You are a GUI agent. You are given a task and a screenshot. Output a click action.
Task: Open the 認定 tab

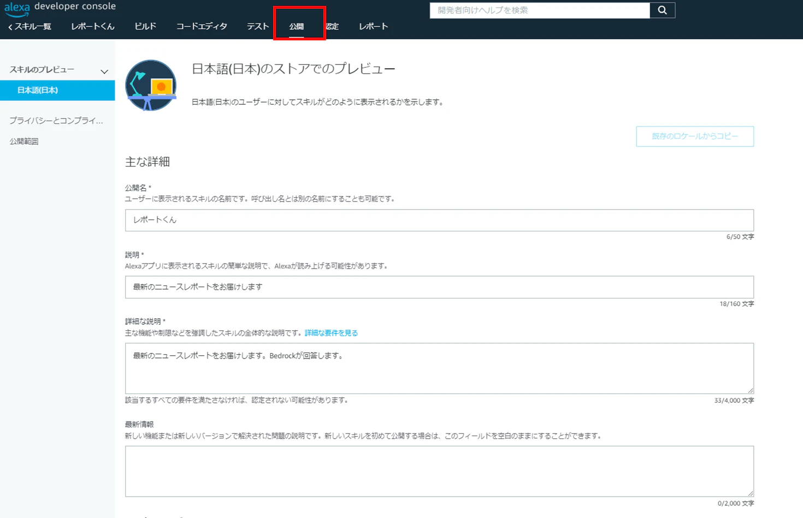pyautogui.click(x=332, y=26)
